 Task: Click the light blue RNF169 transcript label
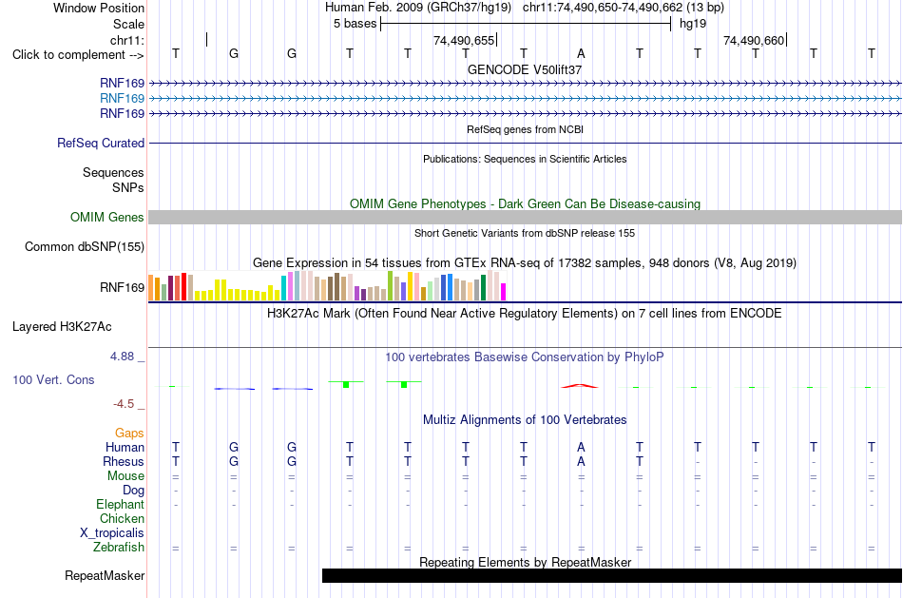click(122, 99)
